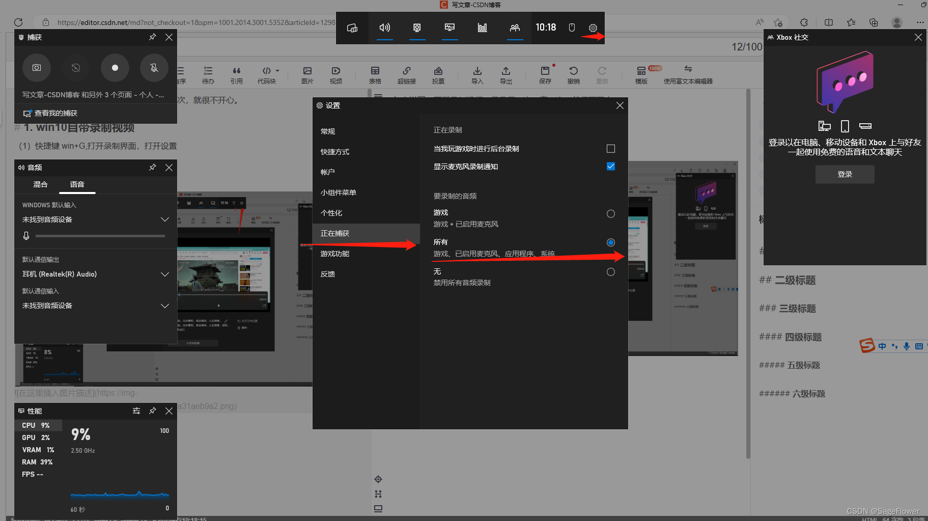Click the export (导出) toolbar icon
This screenshot has height=521, width=928.
pyautogui.click(x=505, y=75)
